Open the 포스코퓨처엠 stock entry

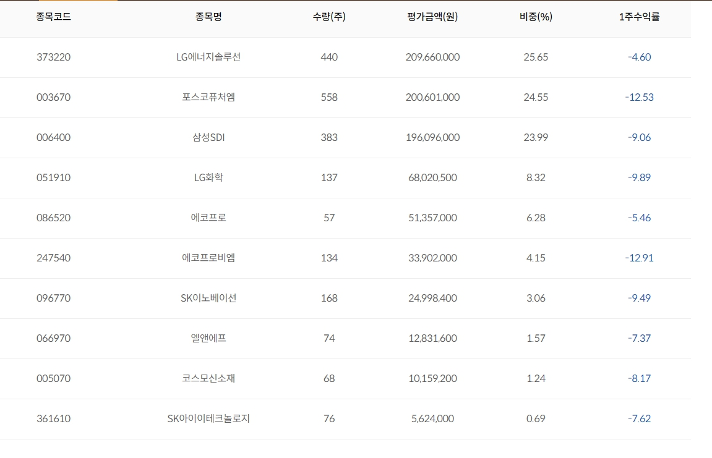(208, 98)
